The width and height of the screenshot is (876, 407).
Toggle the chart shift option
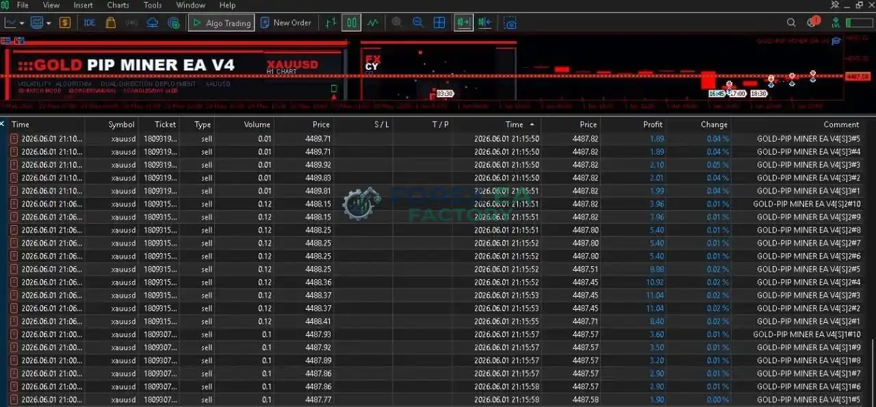pos(485,23)
